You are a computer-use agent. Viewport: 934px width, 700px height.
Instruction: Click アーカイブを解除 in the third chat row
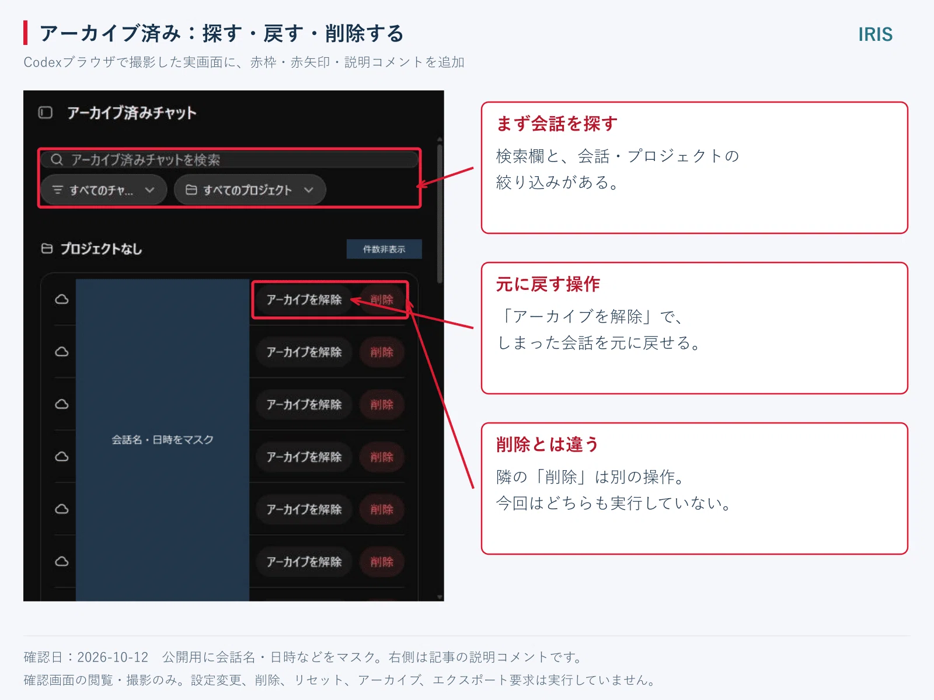(304, 404)
